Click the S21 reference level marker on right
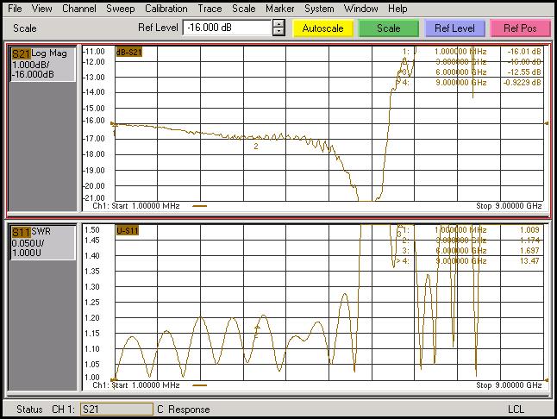 click(547, 123)
